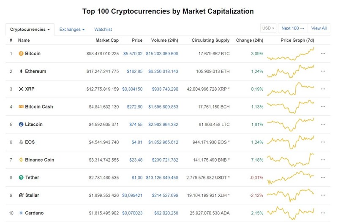Click the Stellar logo icon
338x222 pixels.
pos(21,195)
